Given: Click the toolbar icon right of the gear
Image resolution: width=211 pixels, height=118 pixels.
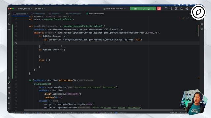Looking at the screenshot, I should pyautogui.click(x=187, y=9).
